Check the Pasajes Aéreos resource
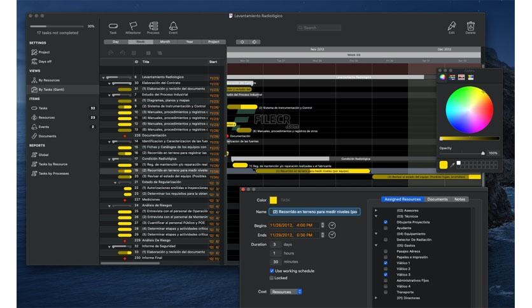The width and height of the screenshot is (532, 308). pyautogui.click(x=386, y=251)
